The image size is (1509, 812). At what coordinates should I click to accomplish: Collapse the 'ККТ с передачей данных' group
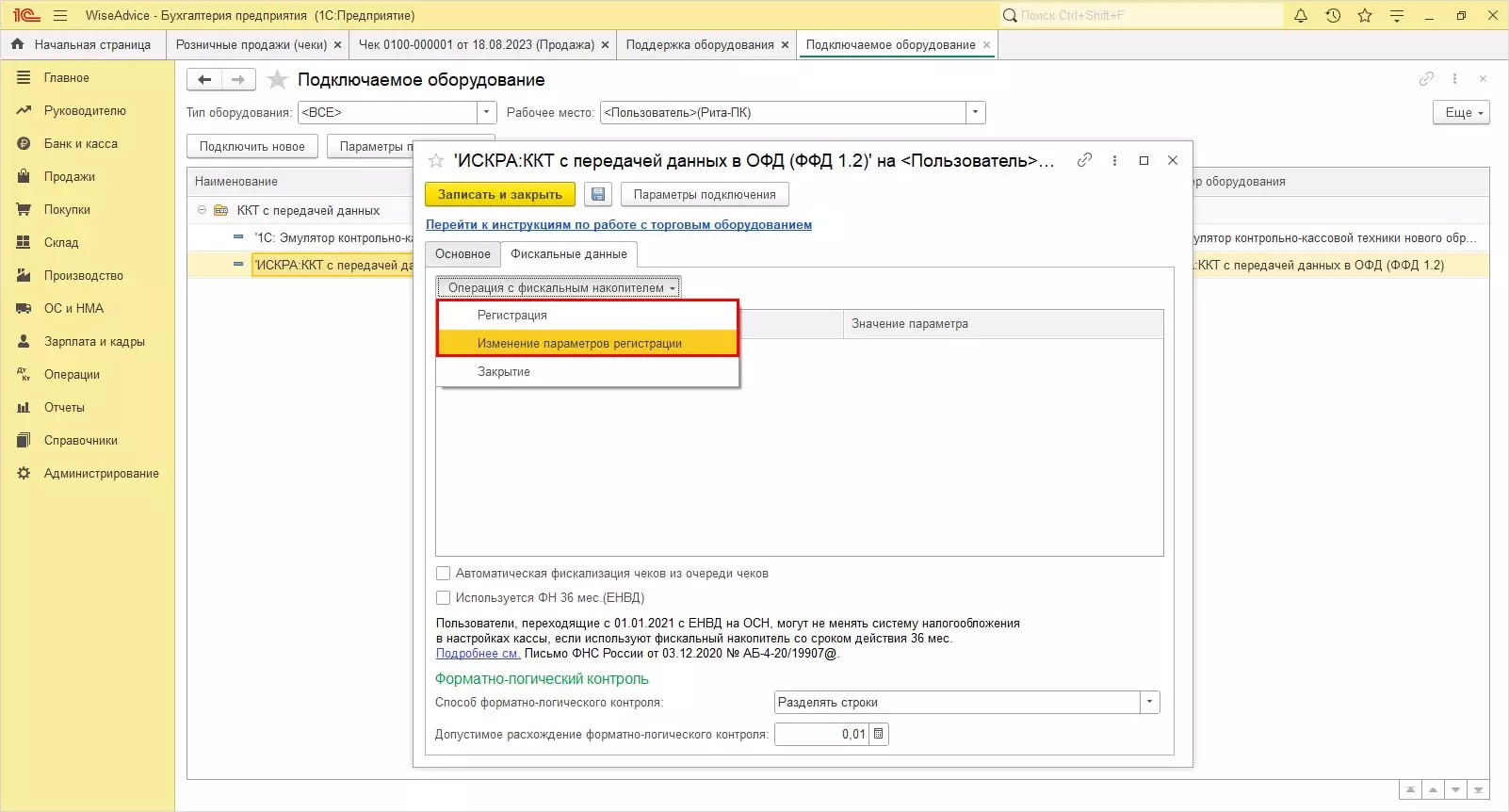pos(202,210)
